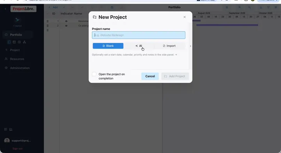Click the rightmost icon in top toolbar
The height and width of the screenshot is (153, 281).
[276, 7]
